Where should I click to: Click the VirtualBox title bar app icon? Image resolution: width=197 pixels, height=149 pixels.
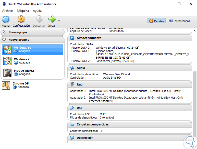4,4
